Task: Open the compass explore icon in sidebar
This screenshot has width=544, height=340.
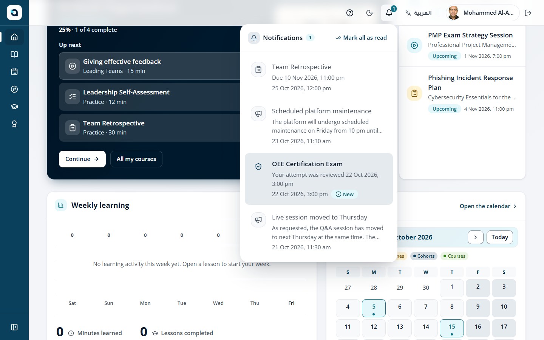Action: (x=14, y=89)
